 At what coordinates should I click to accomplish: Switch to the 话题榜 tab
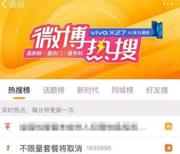click(x=54, y=90)
